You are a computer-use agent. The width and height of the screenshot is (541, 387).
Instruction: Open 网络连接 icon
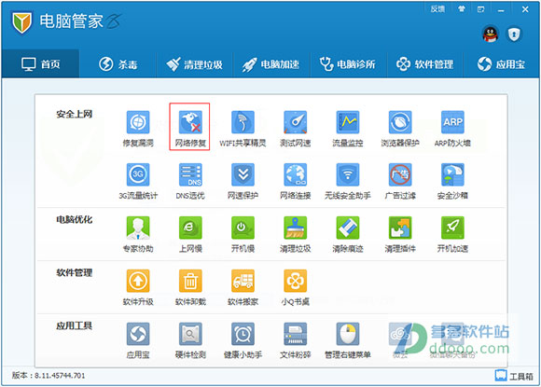(x=296, y=174)
